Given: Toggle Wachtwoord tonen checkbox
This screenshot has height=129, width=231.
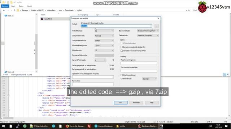Looking at the screenshot, I should pyautogui.click(x=122, y=75).
